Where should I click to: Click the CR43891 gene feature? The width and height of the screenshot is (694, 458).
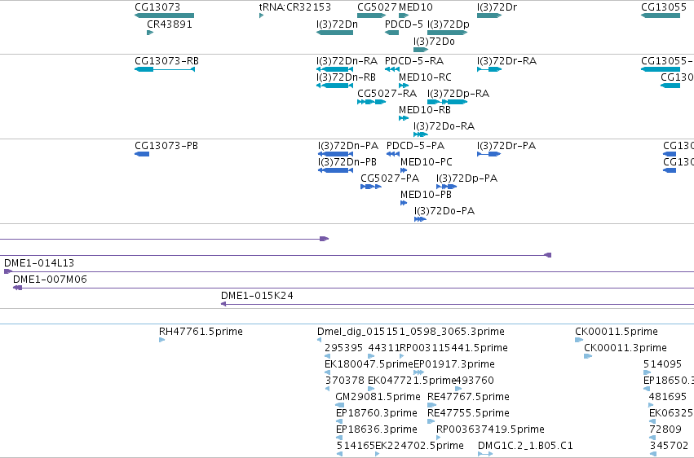(150, 33)
